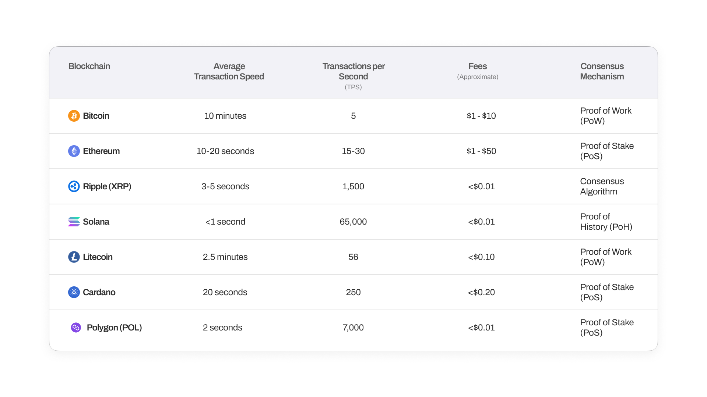The image size is (707, 397).
Task: Click the Fees column header
Action: tap(478, 67)
